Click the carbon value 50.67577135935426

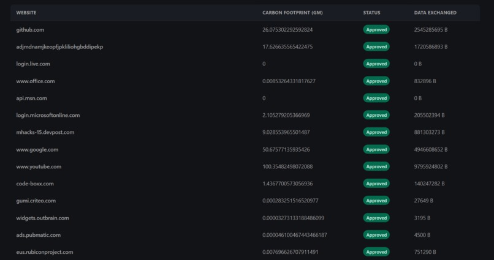tap(286, 149)
